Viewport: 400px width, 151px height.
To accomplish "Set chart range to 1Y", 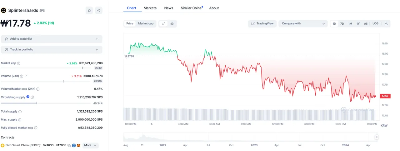I will pos(358,23).
